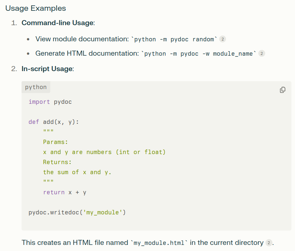295x251 pixels.
Task: Click 'python -m pydoc -w module_name' text
Action: tap(198, 54)
